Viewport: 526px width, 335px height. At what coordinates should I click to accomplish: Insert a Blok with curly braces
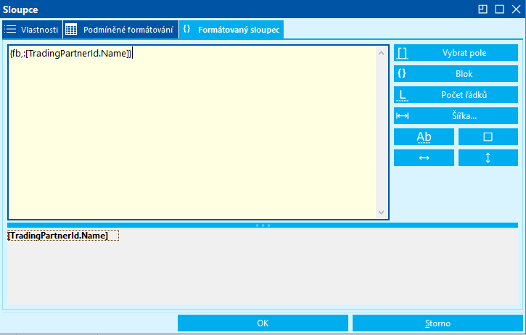(456, 73)
